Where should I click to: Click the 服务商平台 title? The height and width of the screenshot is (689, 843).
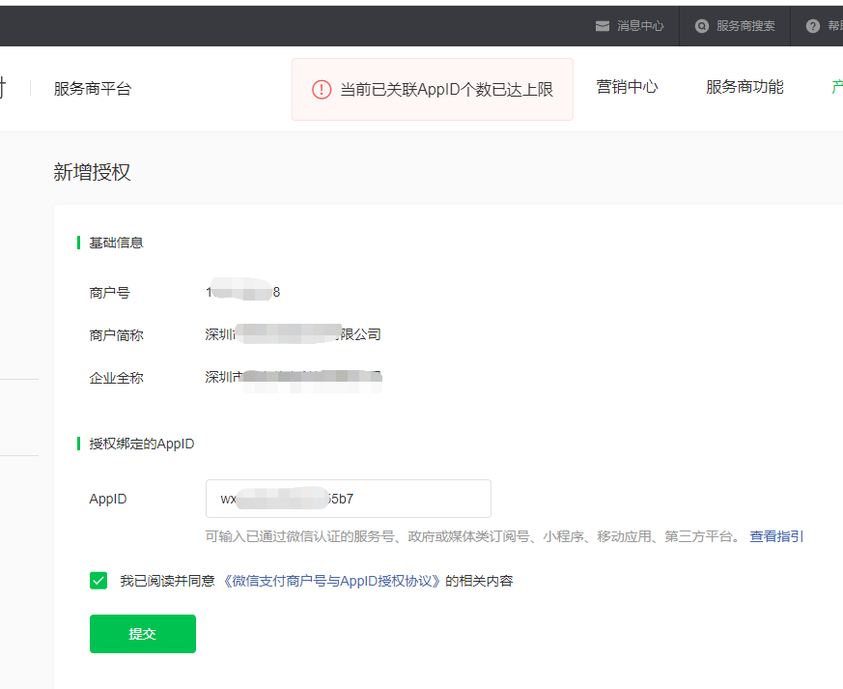(x=93, y=89)
